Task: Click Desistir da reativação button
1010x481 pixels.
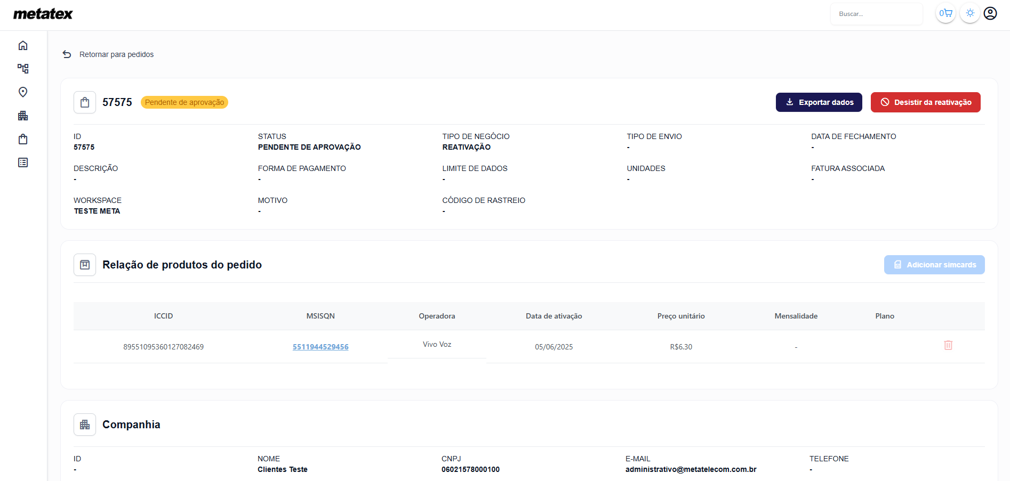Action: coord(926,102)
